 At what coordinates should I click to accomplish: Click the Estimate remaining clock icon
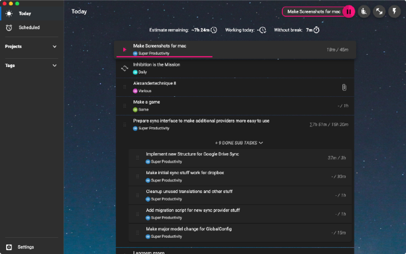click(214, 30)
